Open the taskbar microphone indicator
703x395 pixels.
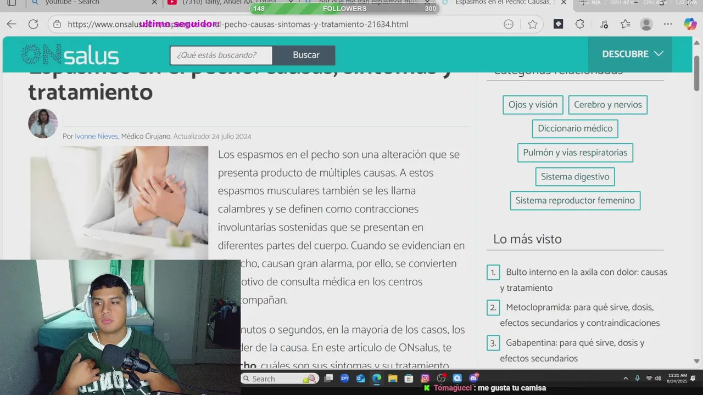pos(637,379)
